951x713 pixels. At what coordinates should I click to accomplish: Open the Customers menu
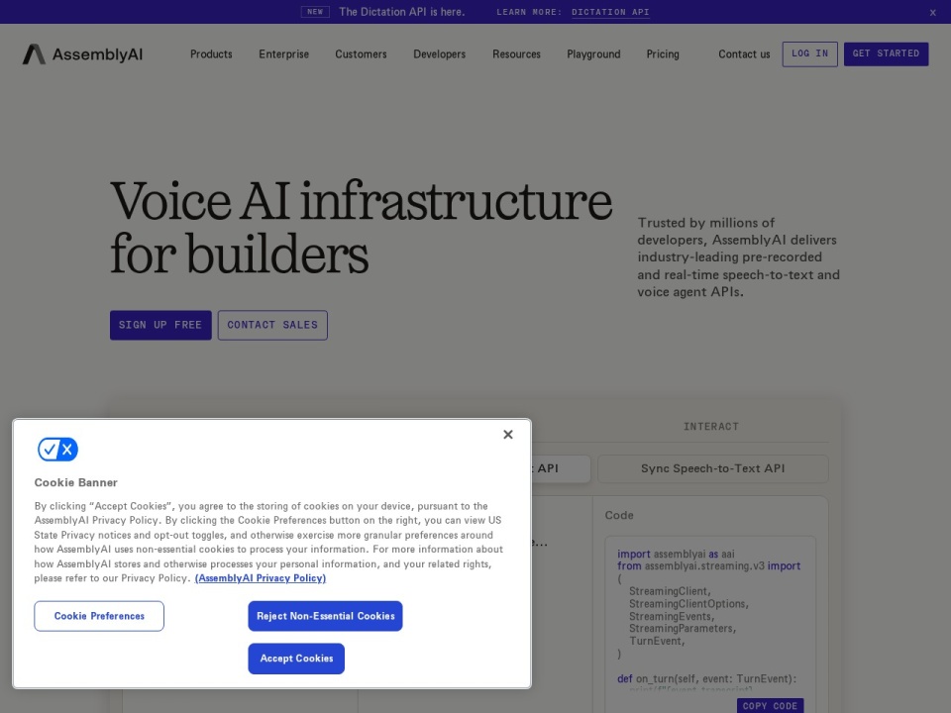pyautogui.click(x=361, y=53)
